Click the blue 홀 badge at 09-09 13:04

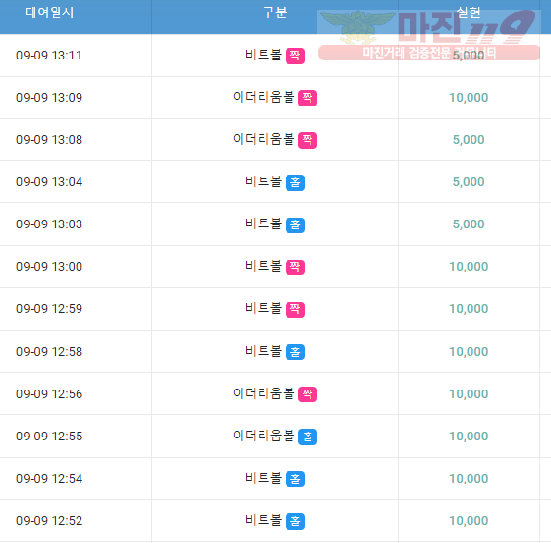(295, 182)
